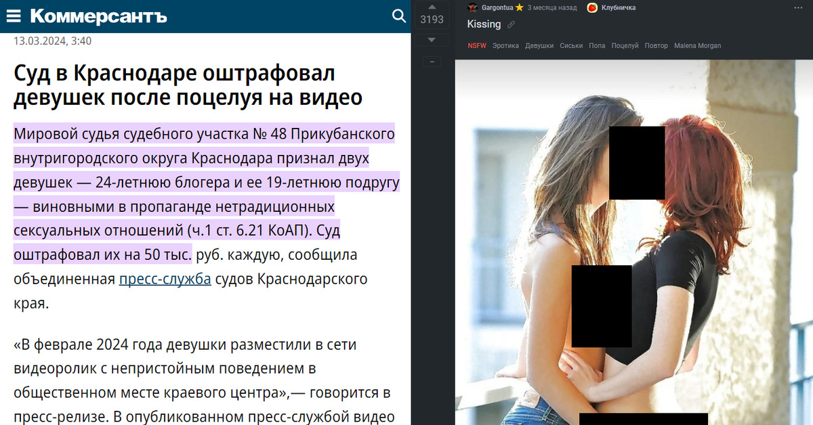Collapse the post with the minus button
The width and height of the screenshot is (813, 425).
coord(432,62)
